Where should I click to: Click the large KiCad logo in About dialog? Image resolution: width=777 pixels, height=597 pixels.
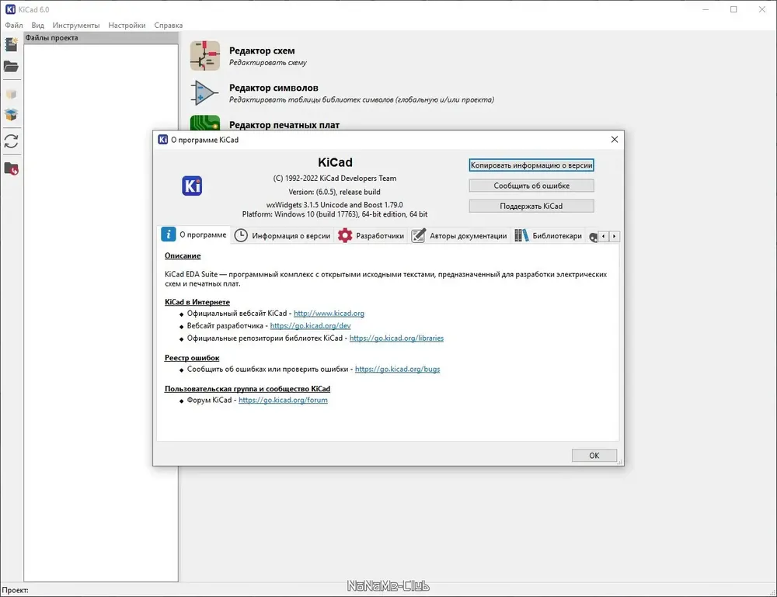tap(192, 186)
